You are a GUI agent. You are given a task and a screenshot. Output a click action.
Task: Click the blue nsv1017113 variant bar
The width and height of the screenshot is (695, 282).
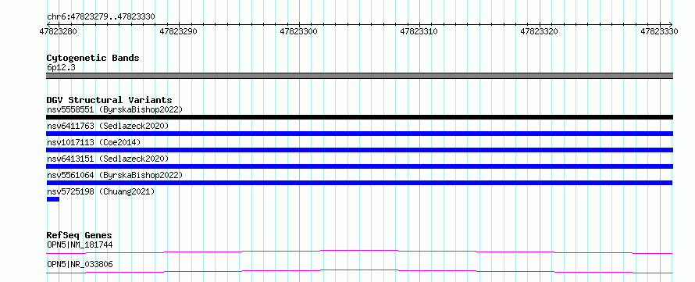pos(359,150)
